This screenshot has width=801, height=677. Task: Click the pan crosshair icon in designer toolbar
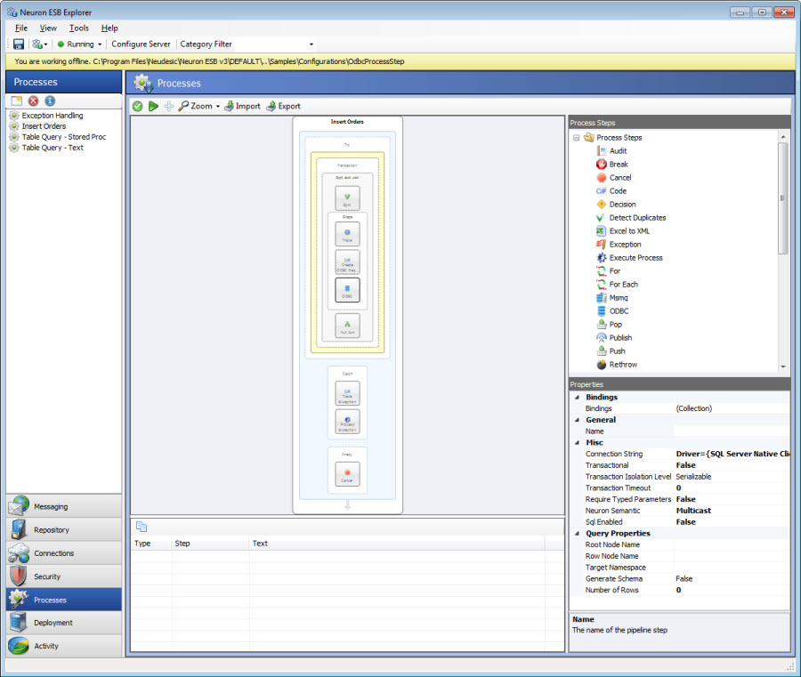[168, 106]
